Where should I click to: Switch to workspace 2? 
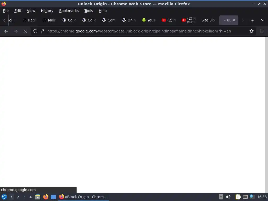point(18,197)
